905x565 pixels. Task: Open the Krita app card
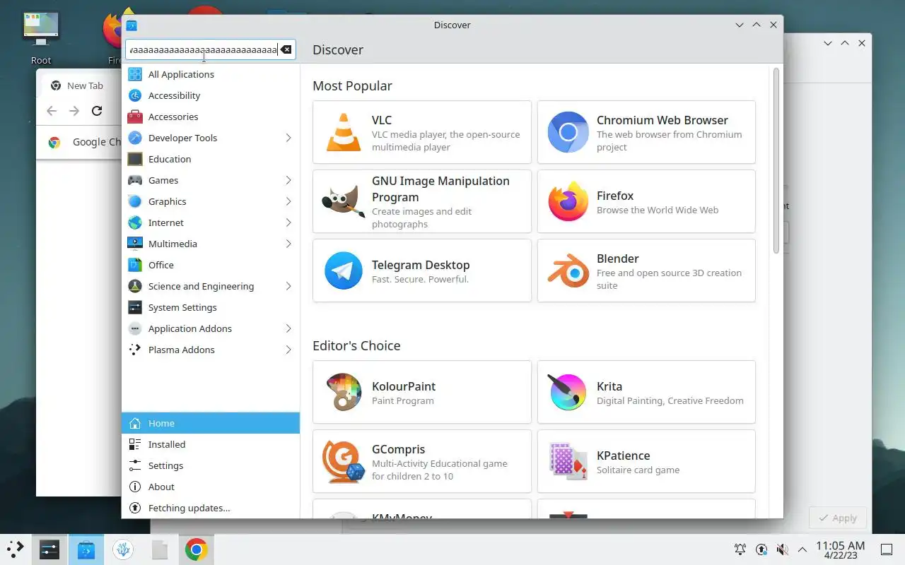point(646,392)
